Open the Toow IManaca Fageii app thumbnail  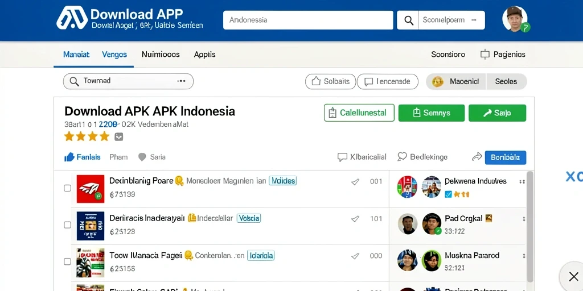(91, 263)
